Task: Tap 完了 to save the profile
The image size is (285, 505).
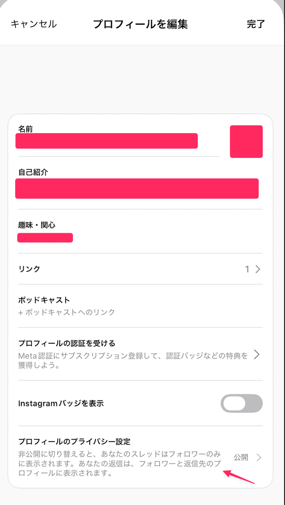Action: coord(257,24)
